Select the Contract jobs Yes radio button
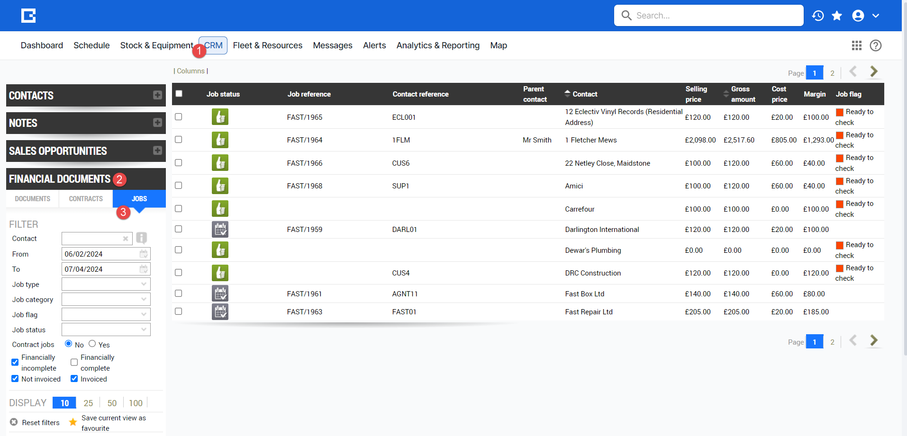The image size is (907, 436). 92,344
